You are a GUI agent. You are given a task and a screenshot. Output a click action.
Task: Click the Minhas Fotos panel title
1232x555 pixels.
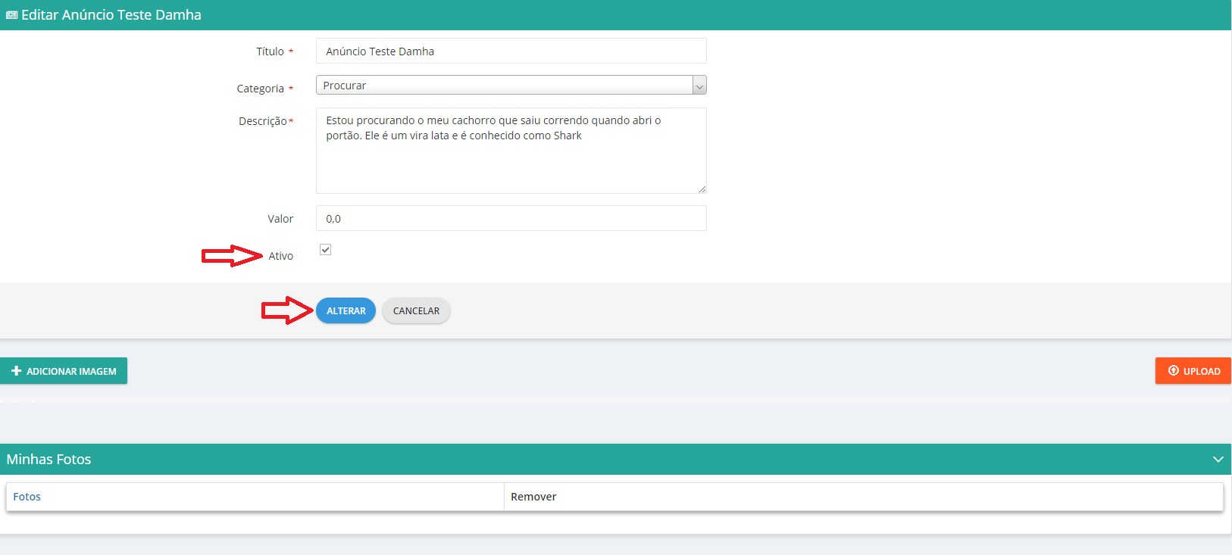coord(48,460)
